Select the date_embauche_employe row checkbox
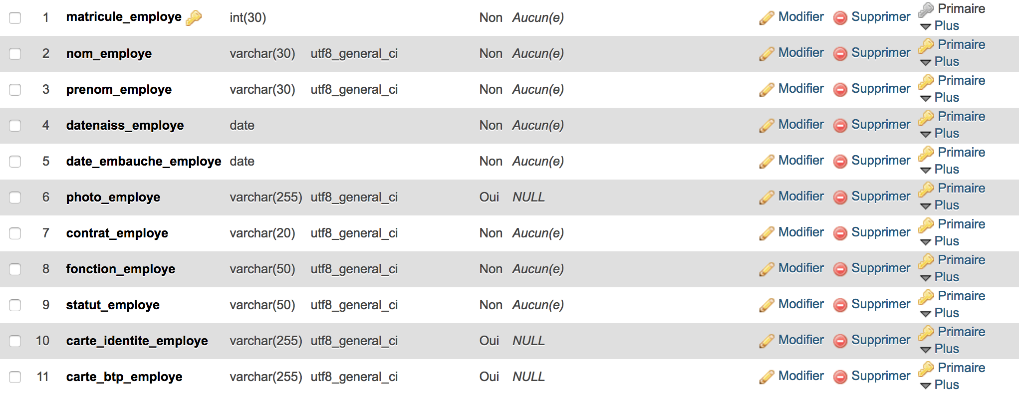The image size is (1019, 396). (15, 162)
